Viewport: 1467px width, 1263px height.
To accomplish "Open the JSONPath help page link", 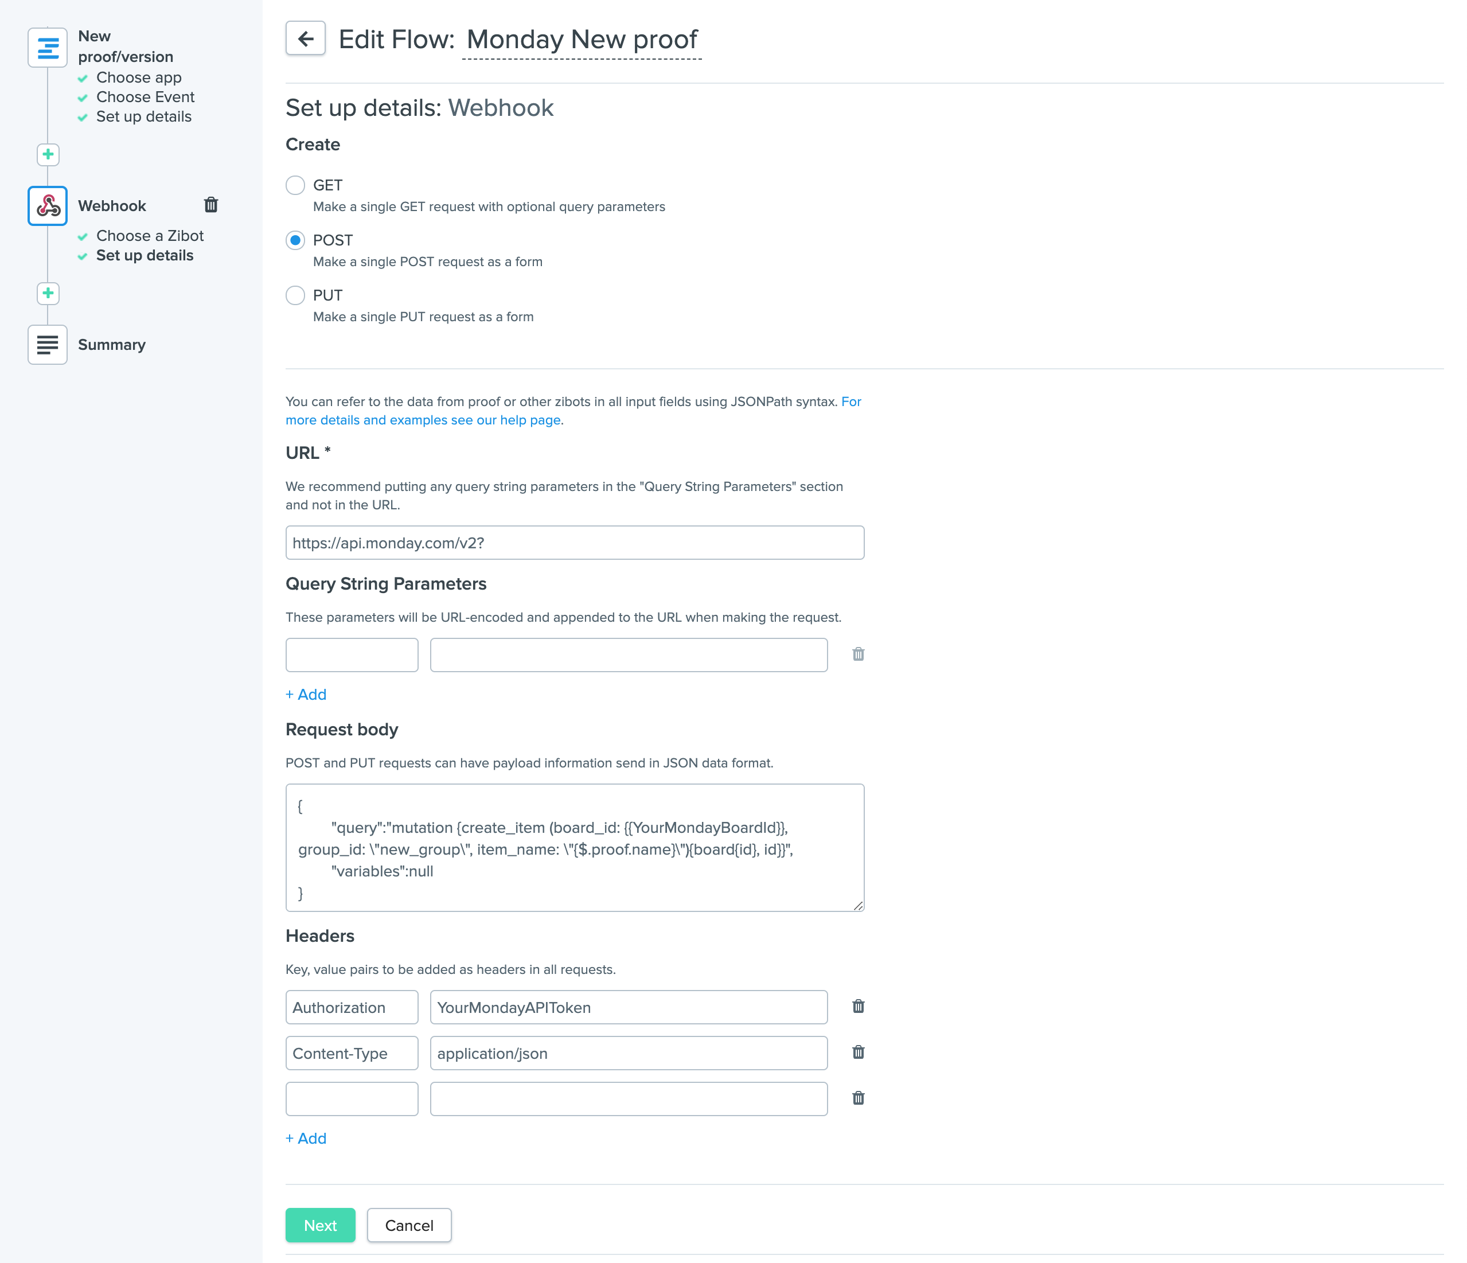I will [423, 420].
